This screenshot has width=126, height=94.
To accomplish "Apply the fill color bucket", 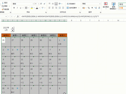I will [x=32, y=8].
